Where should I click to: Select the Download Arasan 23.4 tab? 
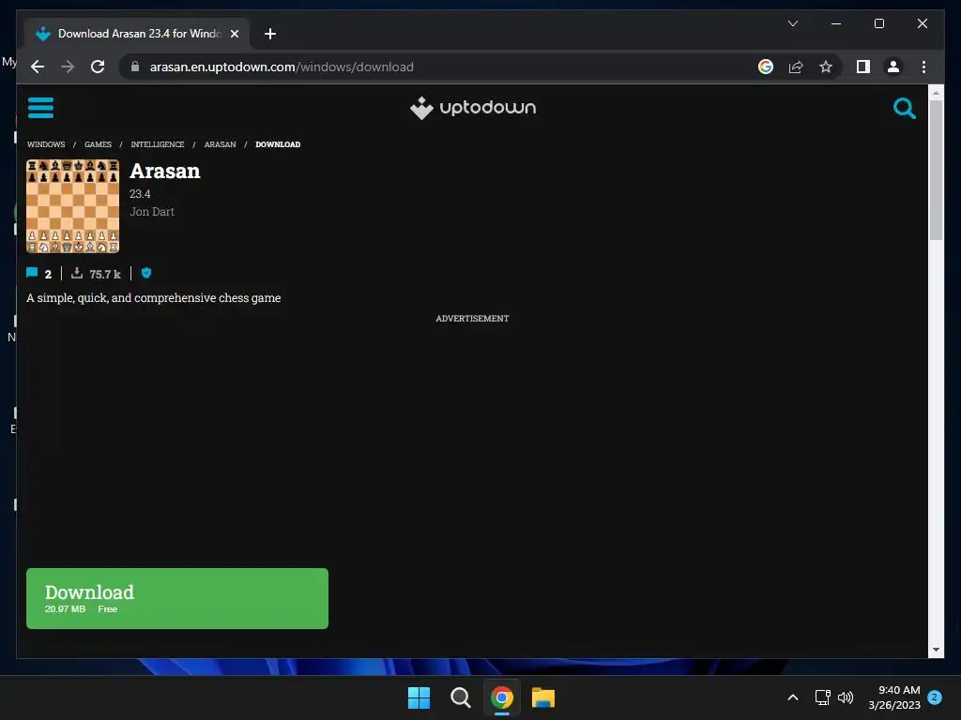coord(137,34)
